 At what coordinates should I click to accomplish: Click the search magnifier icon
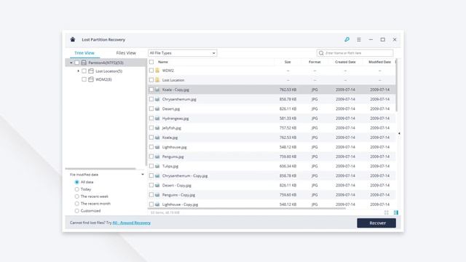point(321,53)
